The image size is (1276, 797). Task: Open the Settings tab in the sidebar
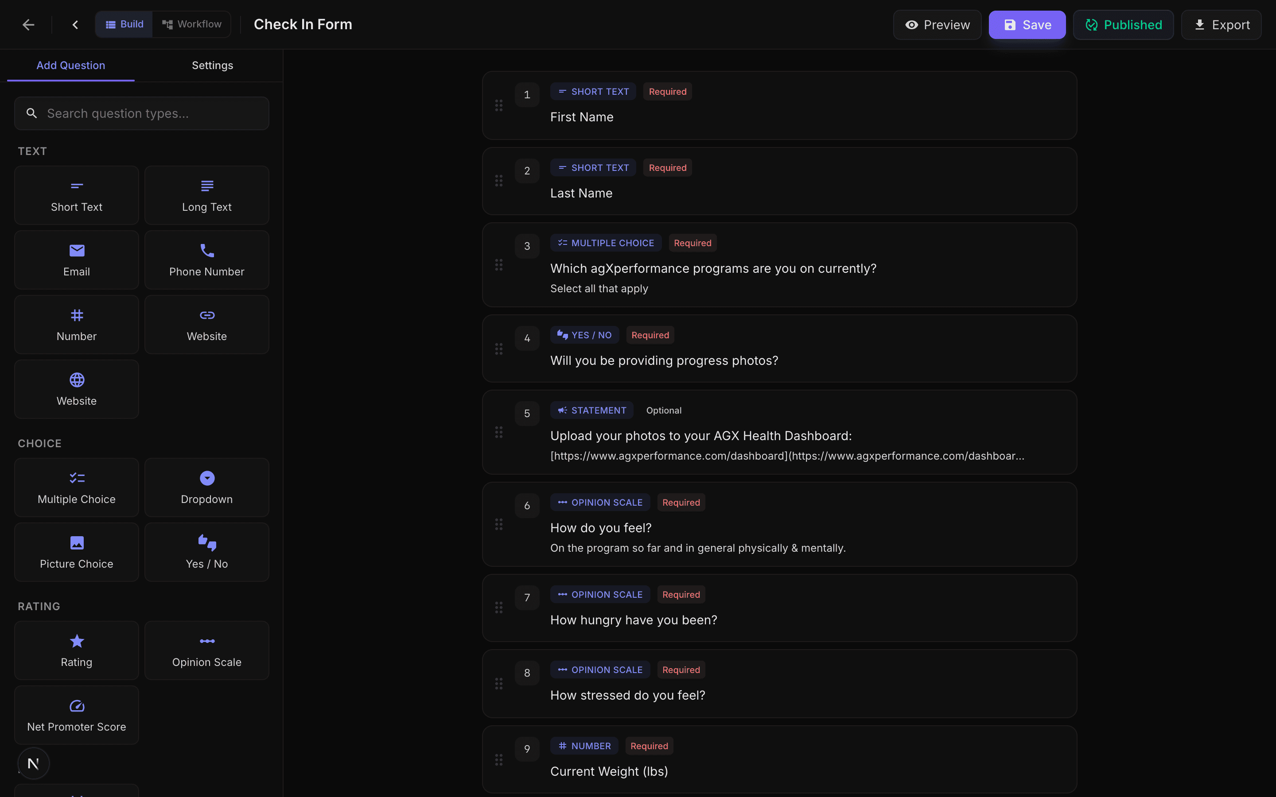pyautogui.click(x=212, y=65)
